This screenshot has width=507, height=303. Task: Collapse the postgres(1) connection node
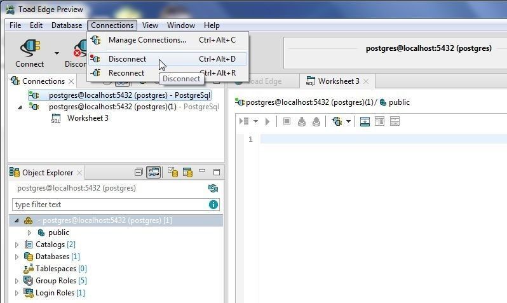coord(20,107)
